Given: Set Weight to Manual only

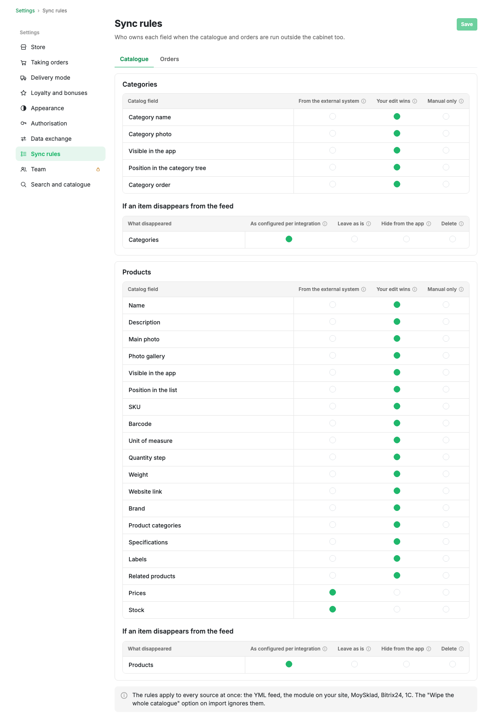Looking at the screenshot, I should (x=446, y=474).
